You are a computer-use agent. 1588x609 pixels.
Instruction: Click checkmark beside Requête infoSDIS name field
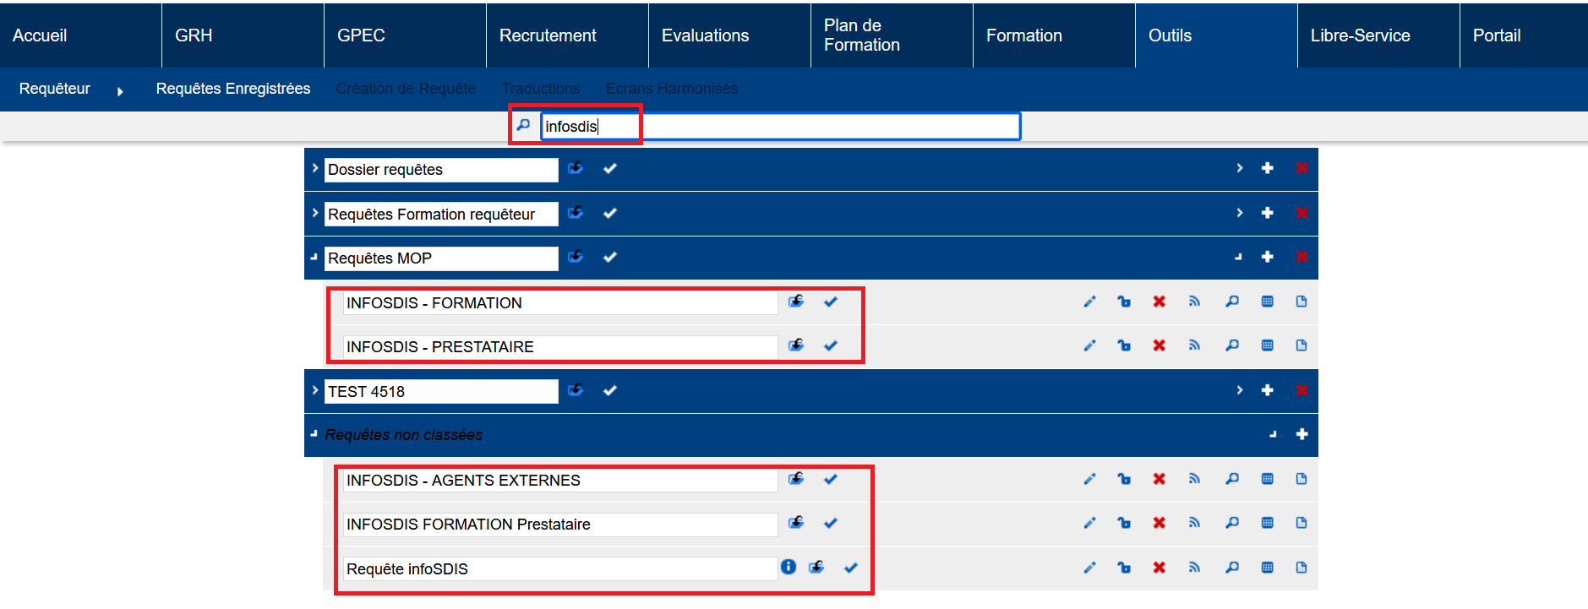[x=850, y=568]
